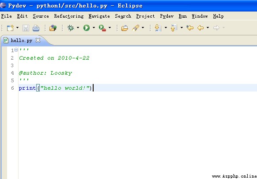The width and height of the screenshot is (257, 179).
Task: Expand the Run button dropdown arrow
Action: [x=94, y=28]
